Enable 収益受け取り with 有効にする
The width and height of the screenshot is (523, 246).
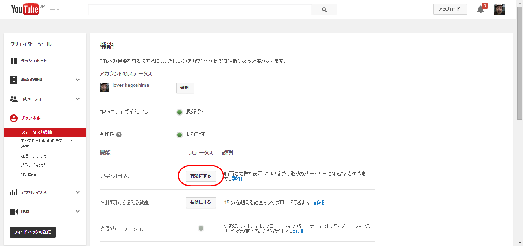(x=201, y=176)
